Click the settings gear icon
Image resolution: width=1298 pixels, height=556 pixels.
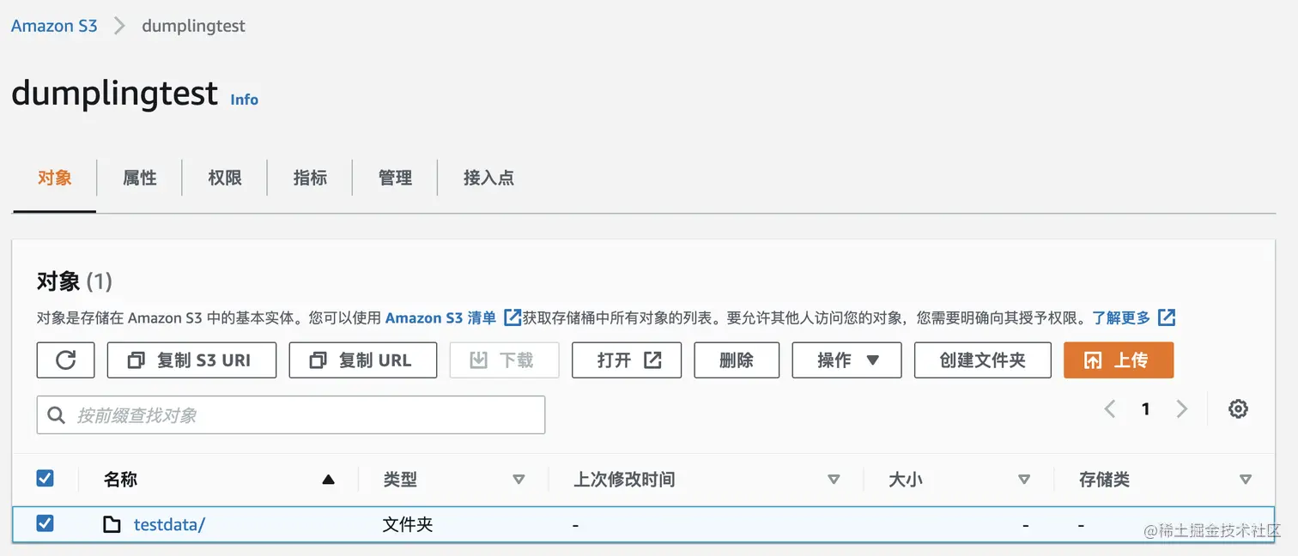pos(1238,409)
